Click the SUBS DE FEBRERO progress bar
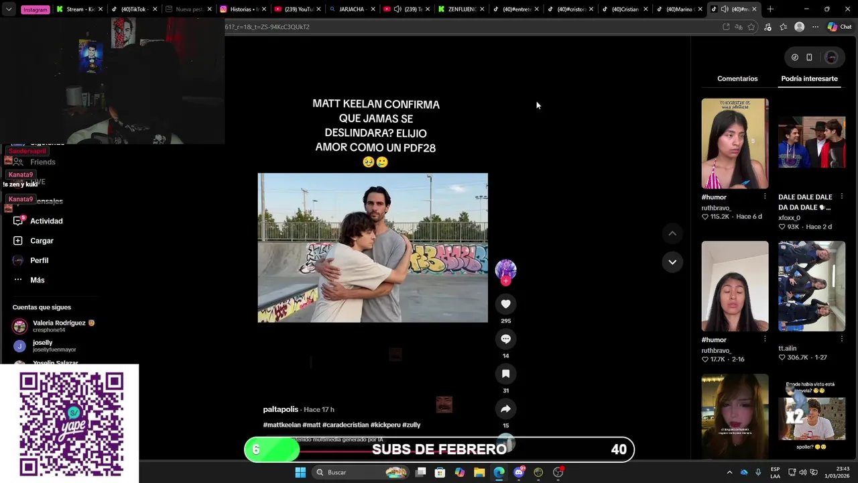The width and height of the screenshot is (858, 483). tap(439, 449)
